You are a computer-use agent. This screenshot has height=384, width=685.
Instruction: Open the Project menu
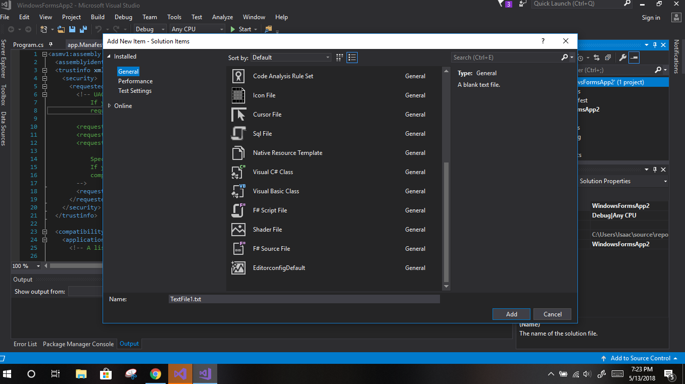(72, 17)
